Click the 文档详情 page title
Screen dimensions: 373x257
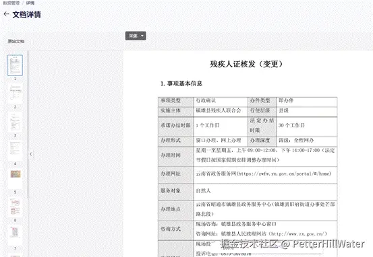click(x=27, y=15)
